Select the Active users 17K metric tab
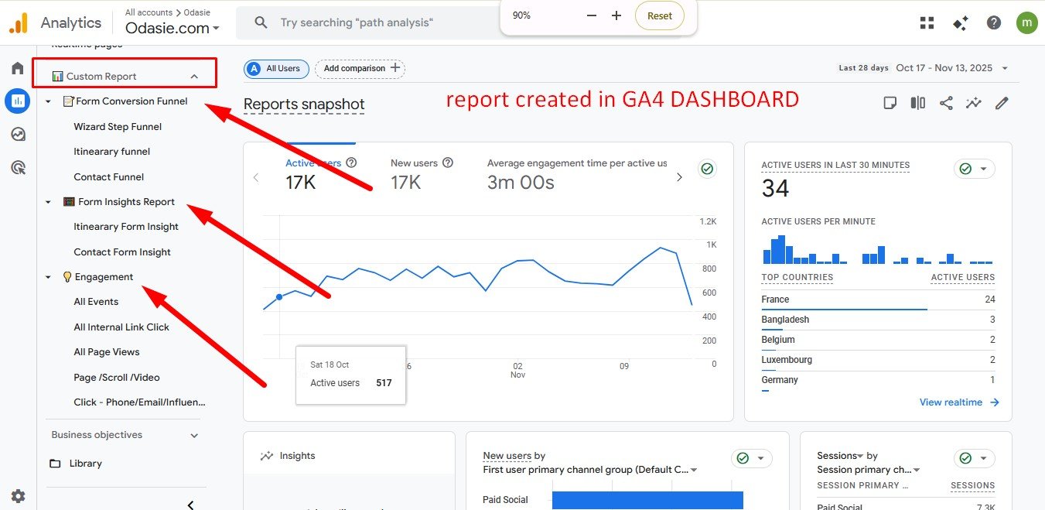This screenshot has width=1045, height=510. click(x=321, y=174)
